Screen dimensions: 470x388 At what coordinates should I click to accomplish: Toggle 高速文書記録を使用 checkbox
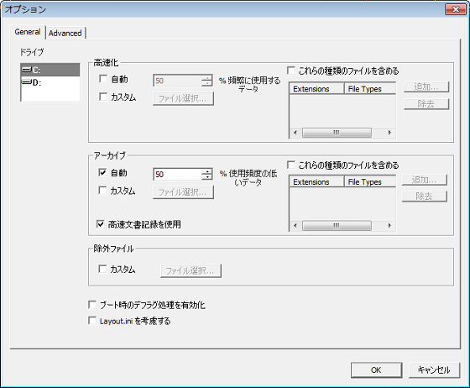[101, 224]
